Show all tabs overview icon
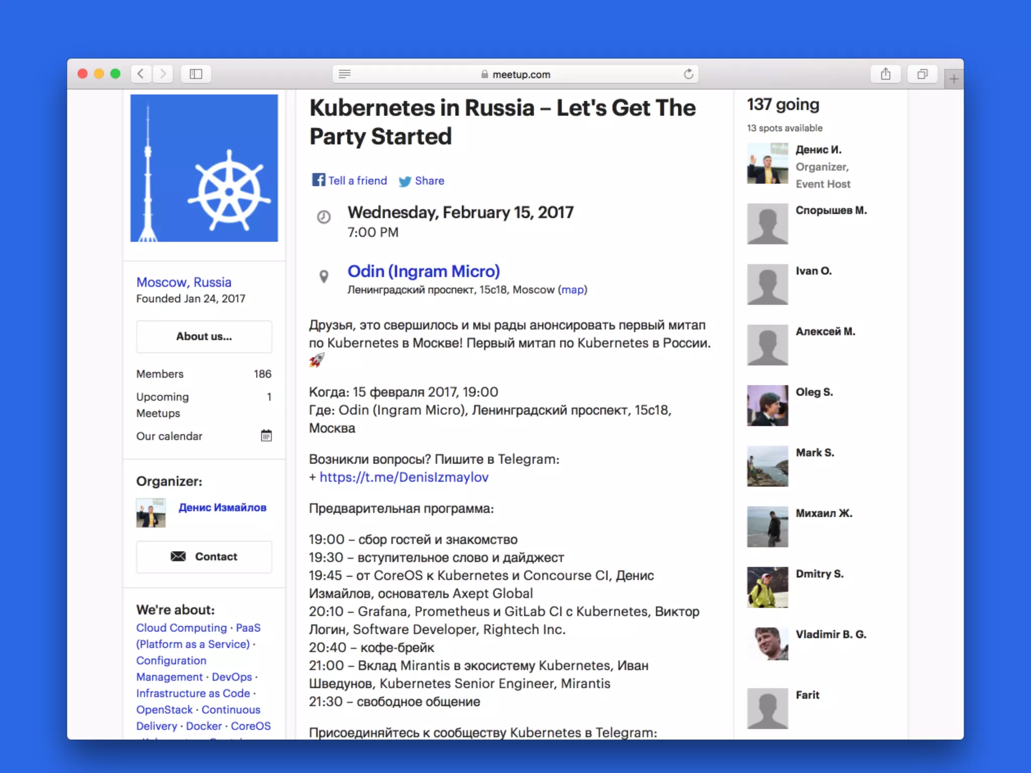This screenshot has height=773, width=1031. coord(922,74)
